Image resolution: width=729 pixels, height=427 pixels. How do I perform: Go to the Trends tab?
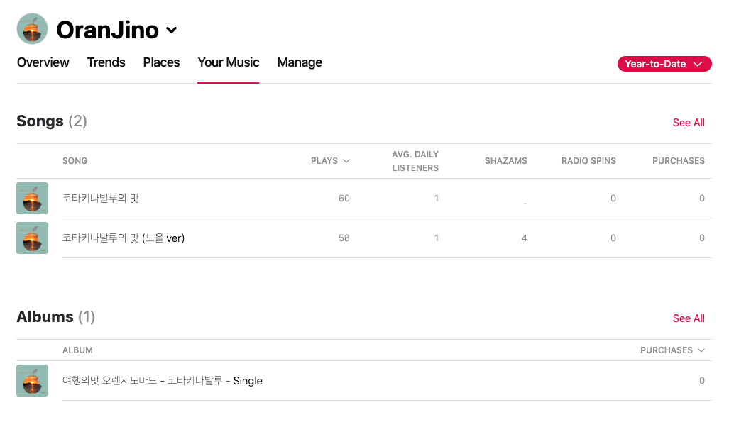point(106,62)
